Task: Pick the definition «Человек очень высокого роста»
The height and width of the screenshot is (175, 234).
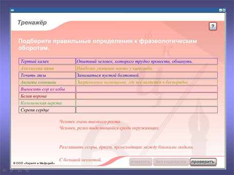Action: [x=90, y=121]
